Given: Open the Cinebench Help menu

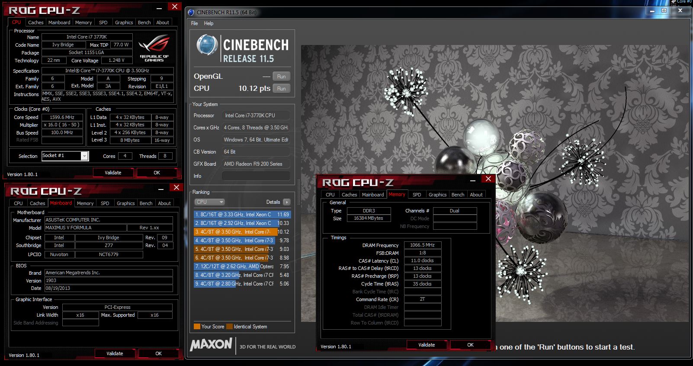Looking at the screenshot, I should [x=209, y=23].
